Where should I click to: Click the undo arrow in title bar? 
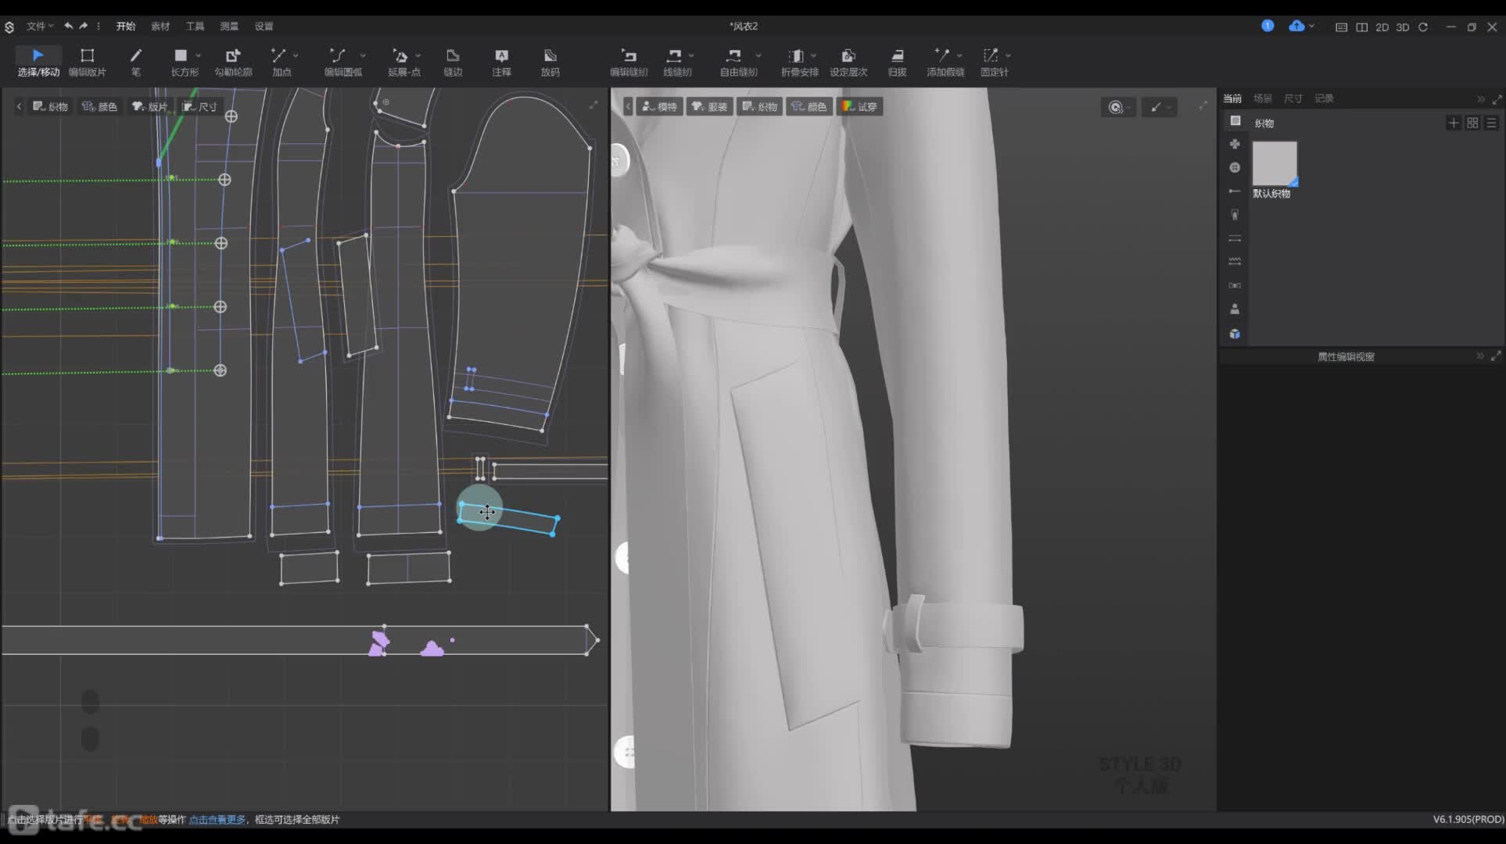click(69, 26)
